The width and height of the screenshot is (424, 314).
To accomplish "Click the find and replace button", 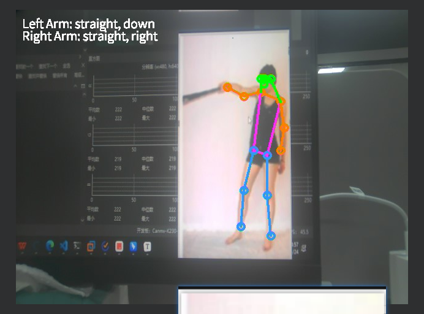I will point(37,76).
